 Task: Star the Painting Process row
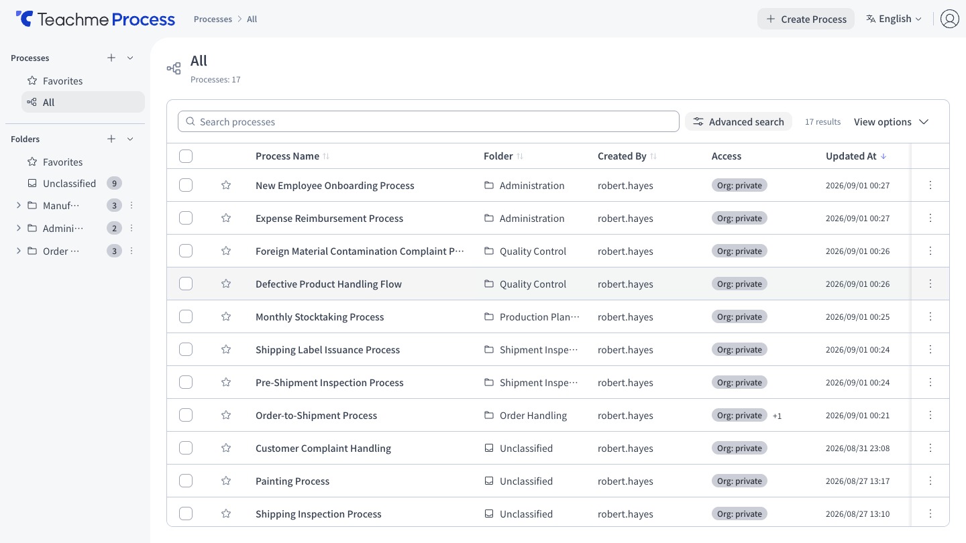tap(226, 481)
